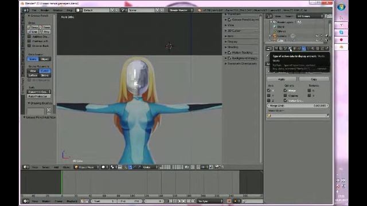Open the timeline Playback menu
367x206 pixels.
72,201
